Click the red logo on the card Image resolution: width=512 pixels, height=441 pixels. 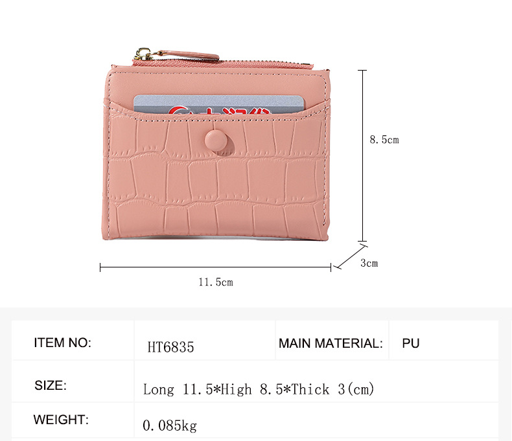220,111
